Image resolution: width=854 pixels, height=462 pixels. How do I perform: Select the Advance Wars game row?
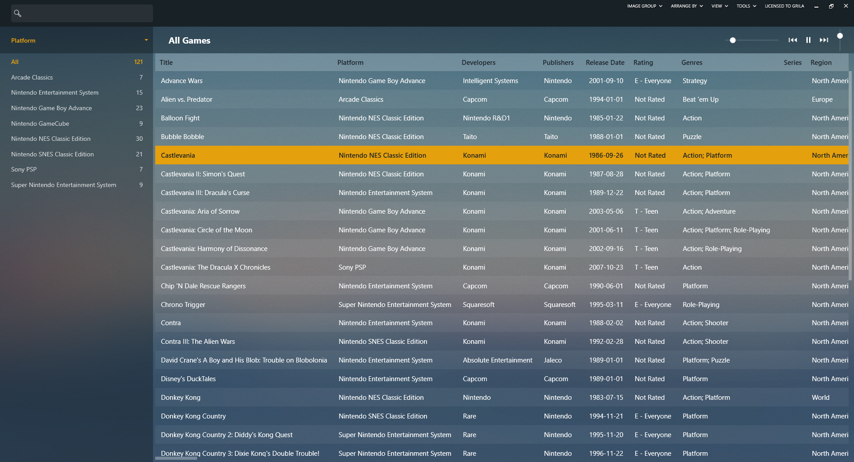coord(502,81)
